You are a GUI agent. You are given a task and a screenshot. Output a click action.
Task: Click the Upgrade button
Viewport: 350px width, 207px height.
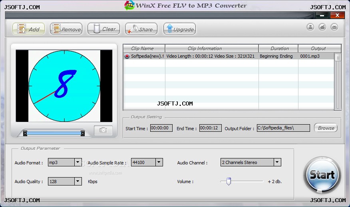(179, 29)
